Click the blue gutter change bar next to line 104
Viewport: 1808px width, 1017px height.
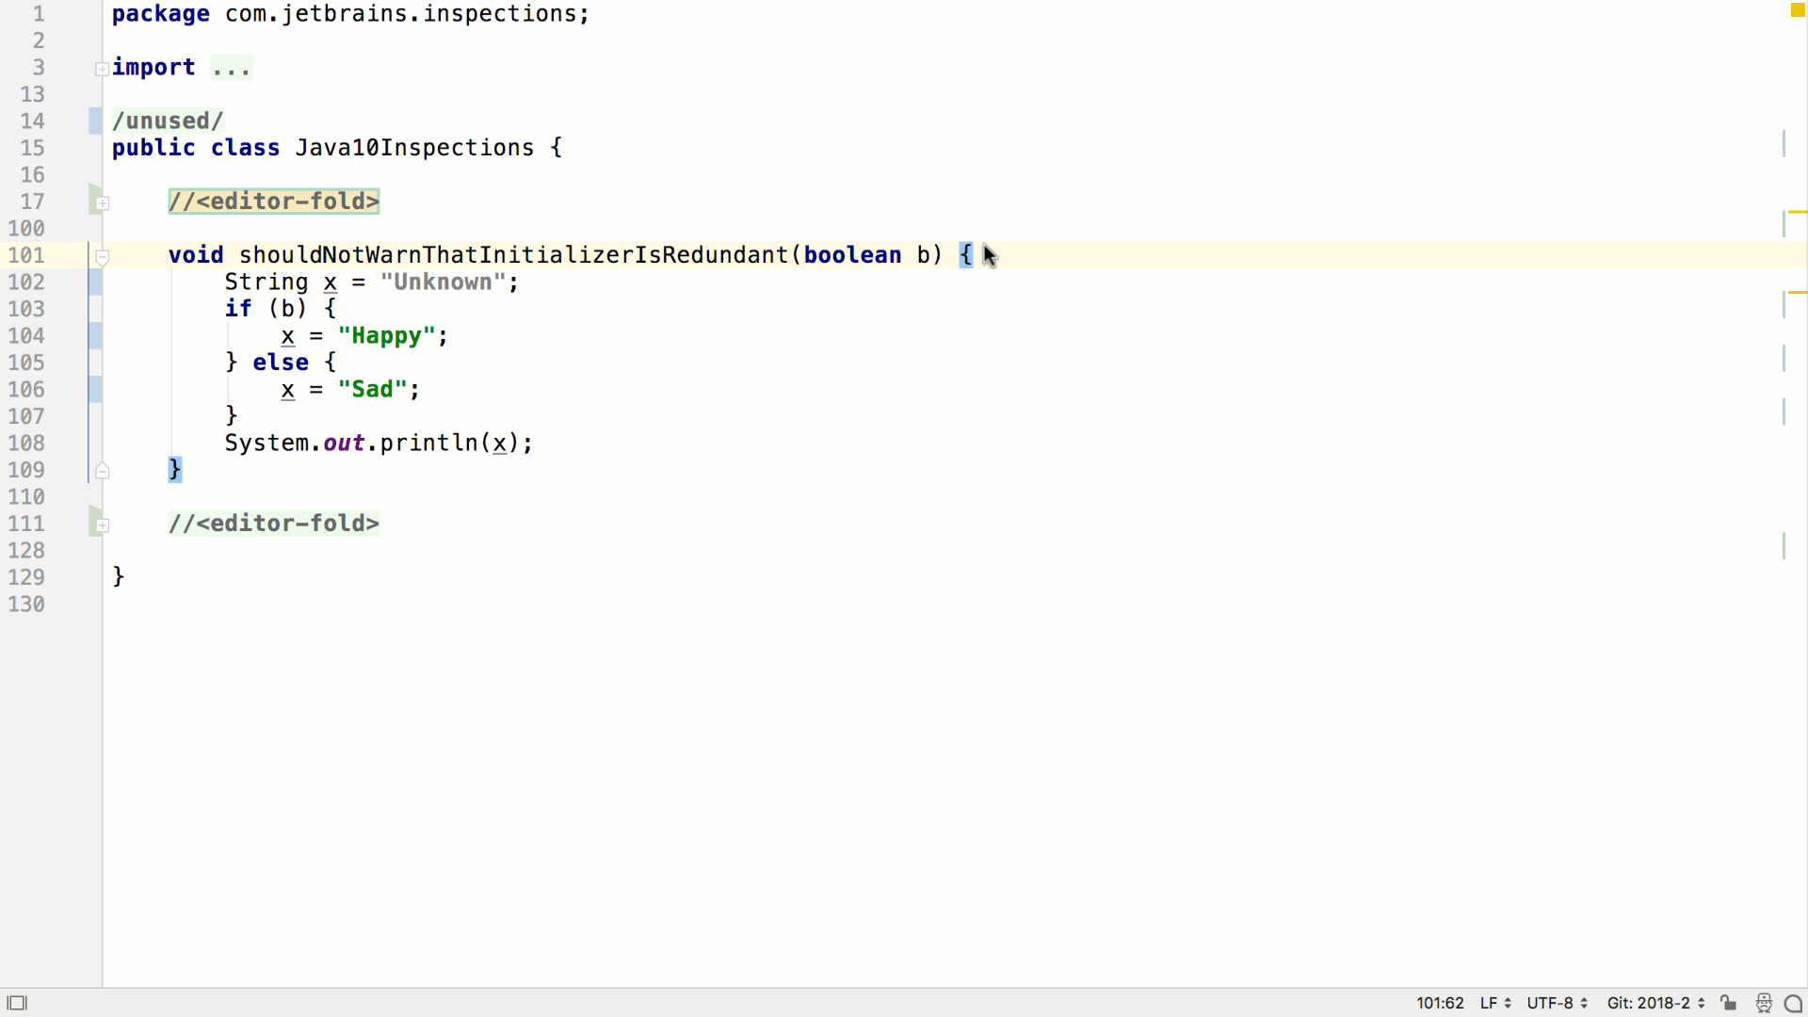(93, 336)
